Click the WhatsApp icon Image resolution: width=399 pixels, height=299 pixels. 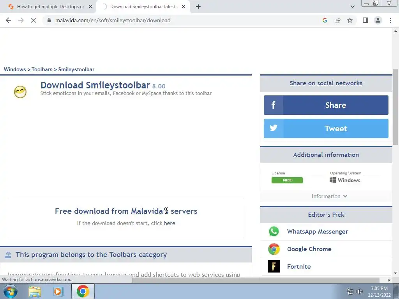tap(274, 231)
